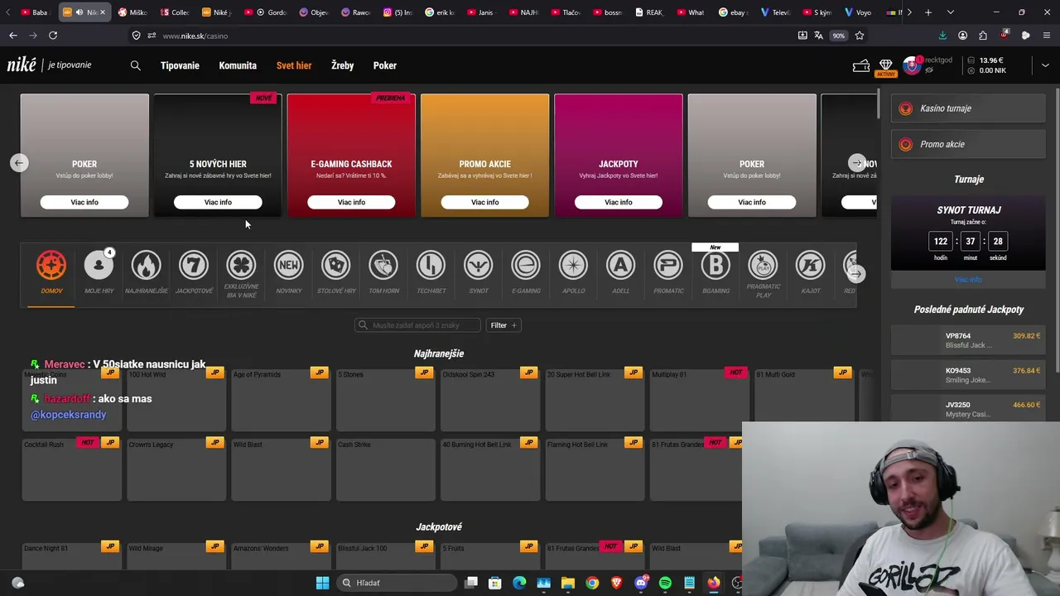This screenshot has height=596, width=1060.
Task: Open the Pragmatic Play provider icon
Action: pos(763,265)
